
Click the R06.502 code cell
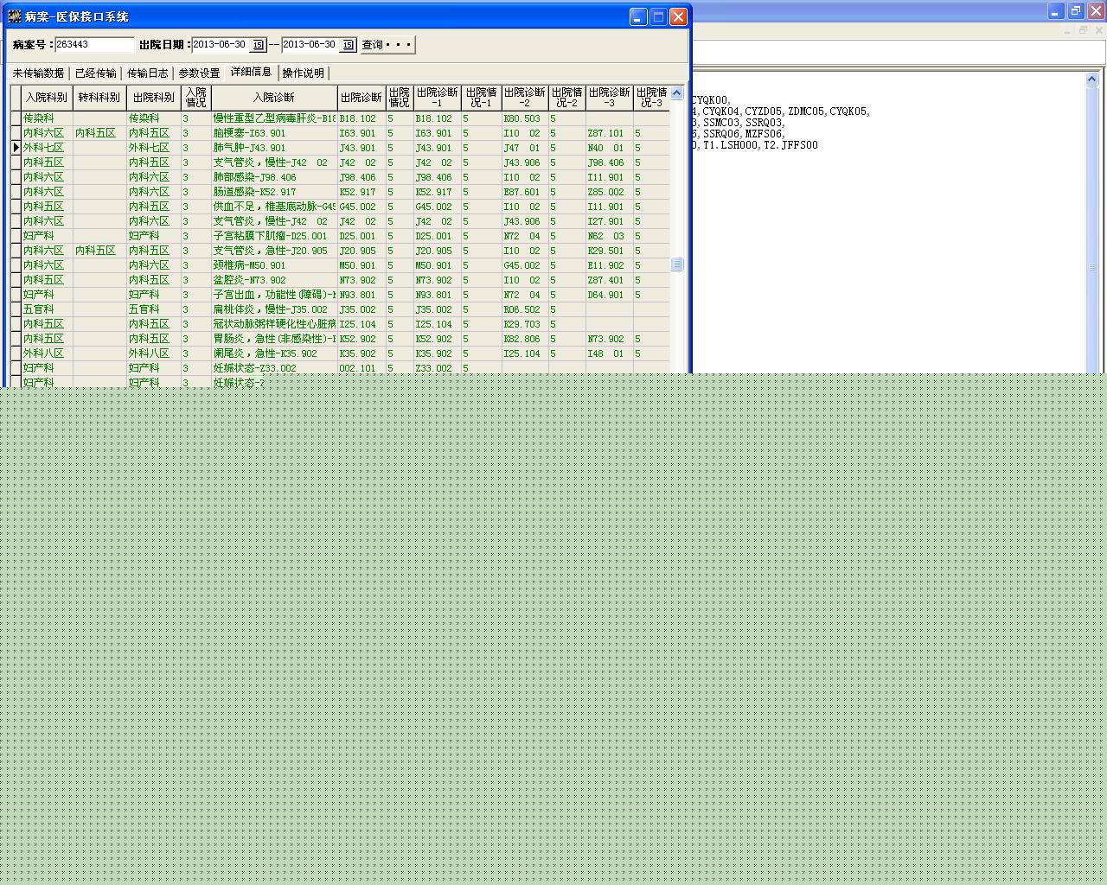tap(525, 309)
